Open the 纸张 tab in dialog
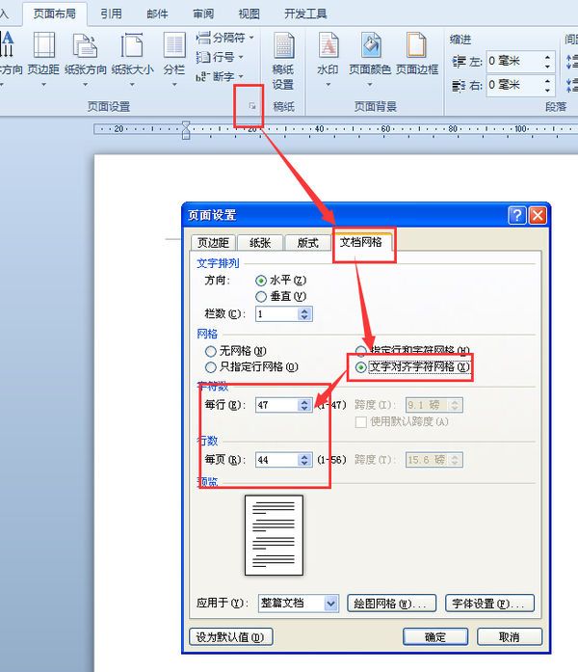578x672 pixels. [260, 243]
